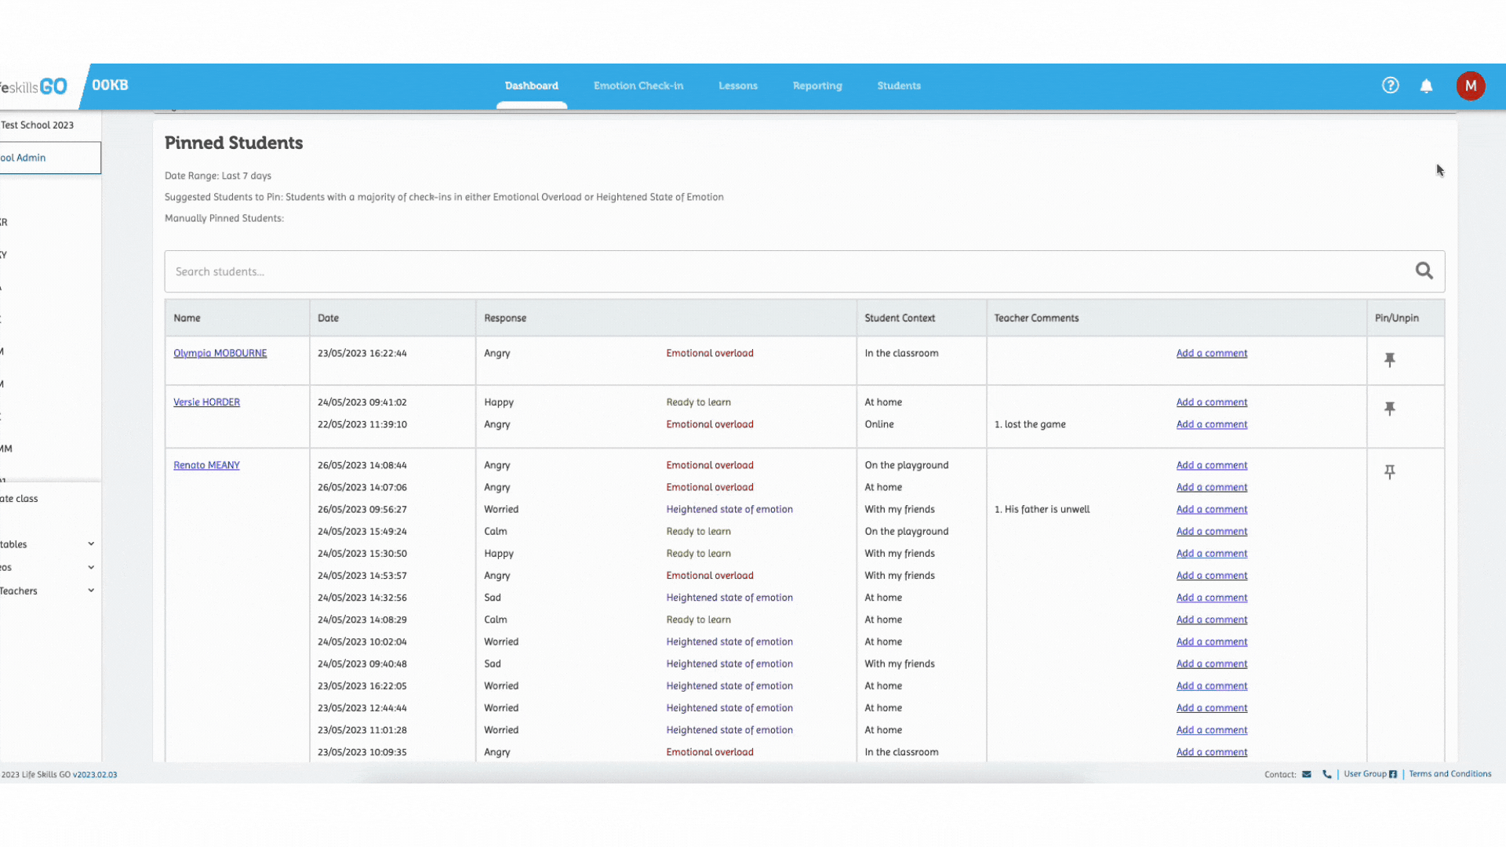Viewport: 1506px width, 847px height.
Task: Select Test School 2023 in sidebar
Action: click(37, 125)
